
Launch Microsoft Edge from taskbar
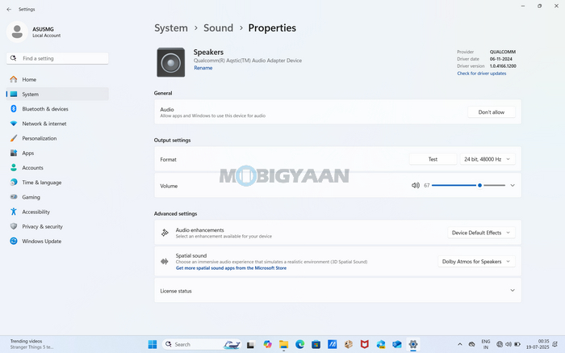tap(299, 344)
